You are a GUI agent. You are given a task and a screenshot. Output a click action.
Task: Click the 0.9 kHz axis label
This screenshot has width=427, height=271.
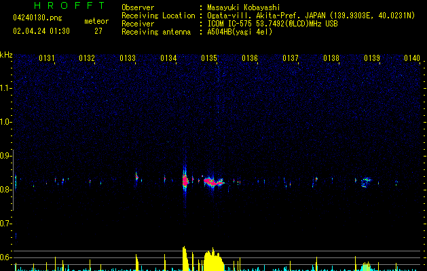[x=5, y=156]
